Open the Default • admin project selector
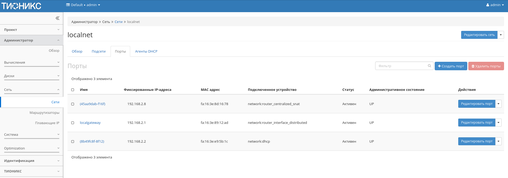The width and height of the screenshot is (508, 178). tap(83, 5)
